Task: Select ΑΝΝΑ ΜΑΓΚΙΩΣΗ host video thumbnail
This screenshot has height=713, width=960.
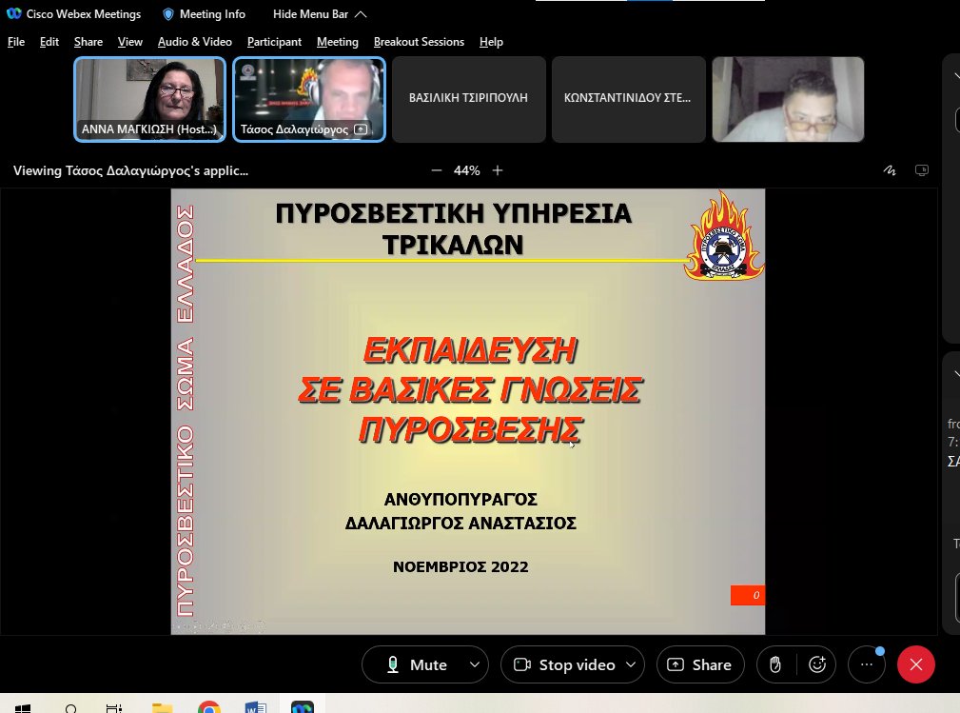Action: [x=150, y=99]
